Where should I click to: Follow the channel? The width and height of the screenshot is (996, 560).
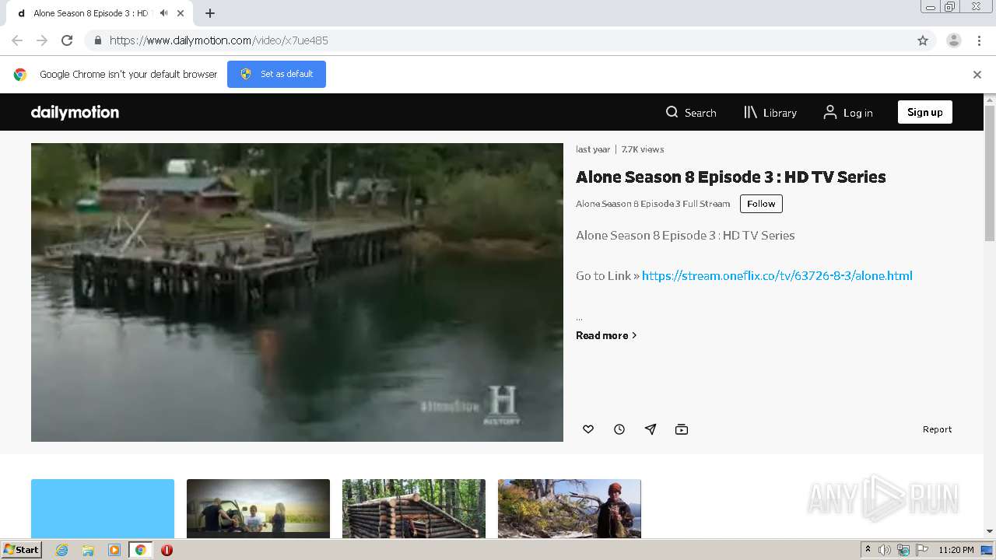pyautogui.click(x=761, y=204)
